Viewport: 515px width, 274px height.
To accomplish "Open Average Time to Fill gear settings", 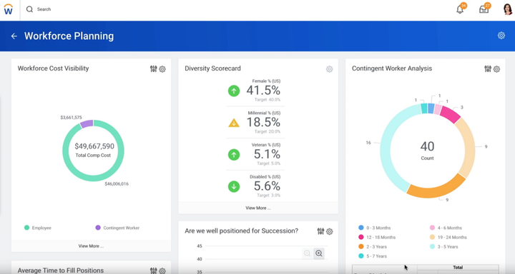I will pos(162,270).
